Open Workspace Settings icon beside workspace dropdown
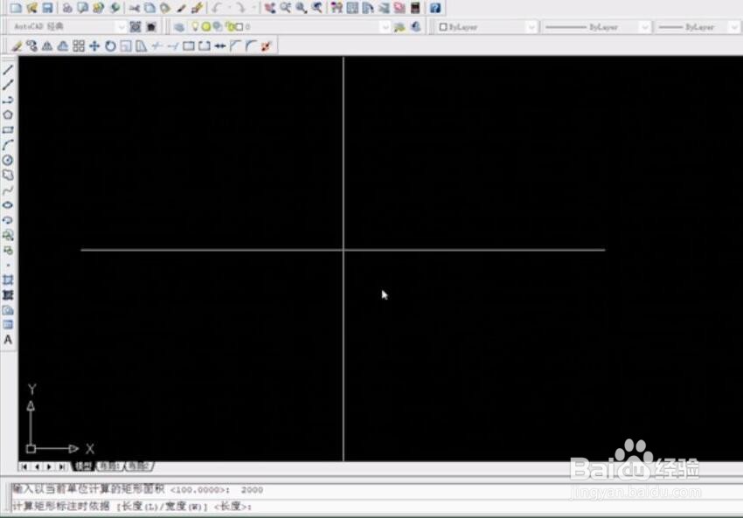 click(135, 27)
